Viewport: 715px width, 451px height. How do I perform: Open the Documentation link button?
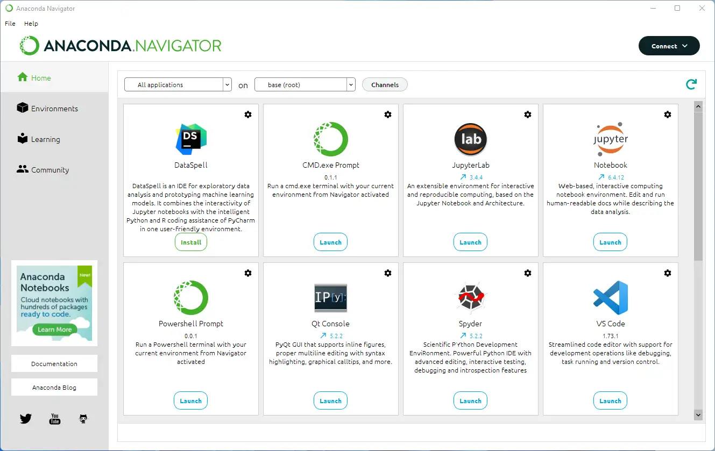pyautogui.click(x=54, y=363)
